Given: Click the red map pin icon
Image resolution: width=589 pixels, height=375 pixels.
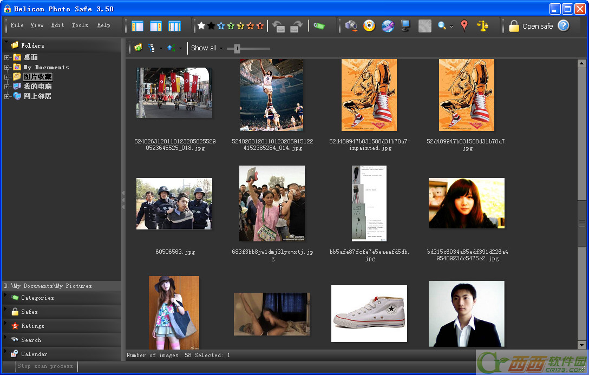Looking at the screenshot, I should pyautogui.click(x=464, y=25).
